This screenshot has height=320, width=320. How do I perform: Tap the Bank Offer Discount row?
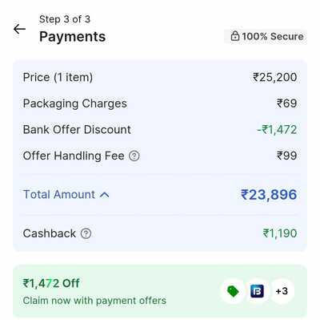pos(160,130)
